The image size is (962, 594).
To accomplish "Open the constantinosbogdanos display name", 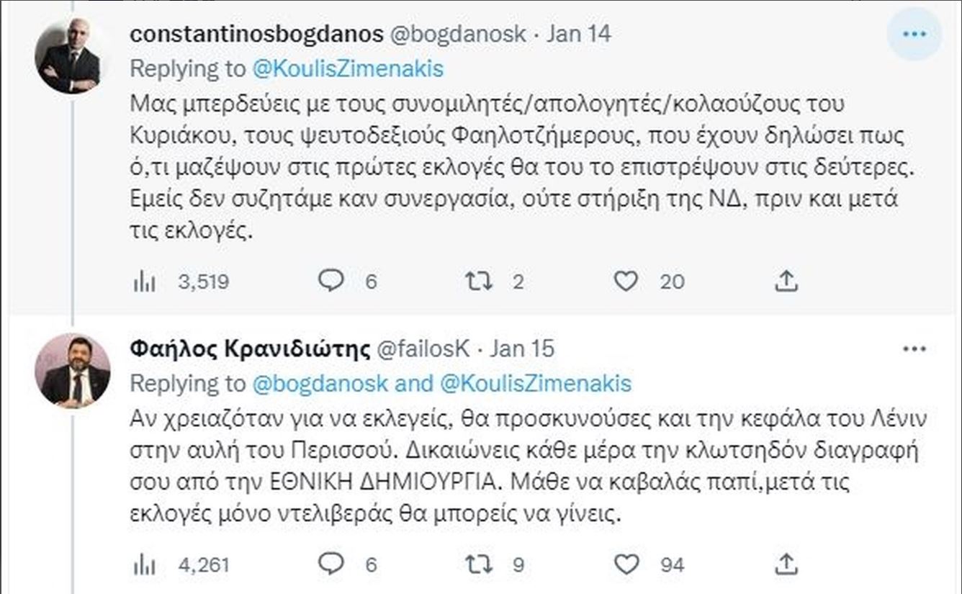I will click(256, 34).
